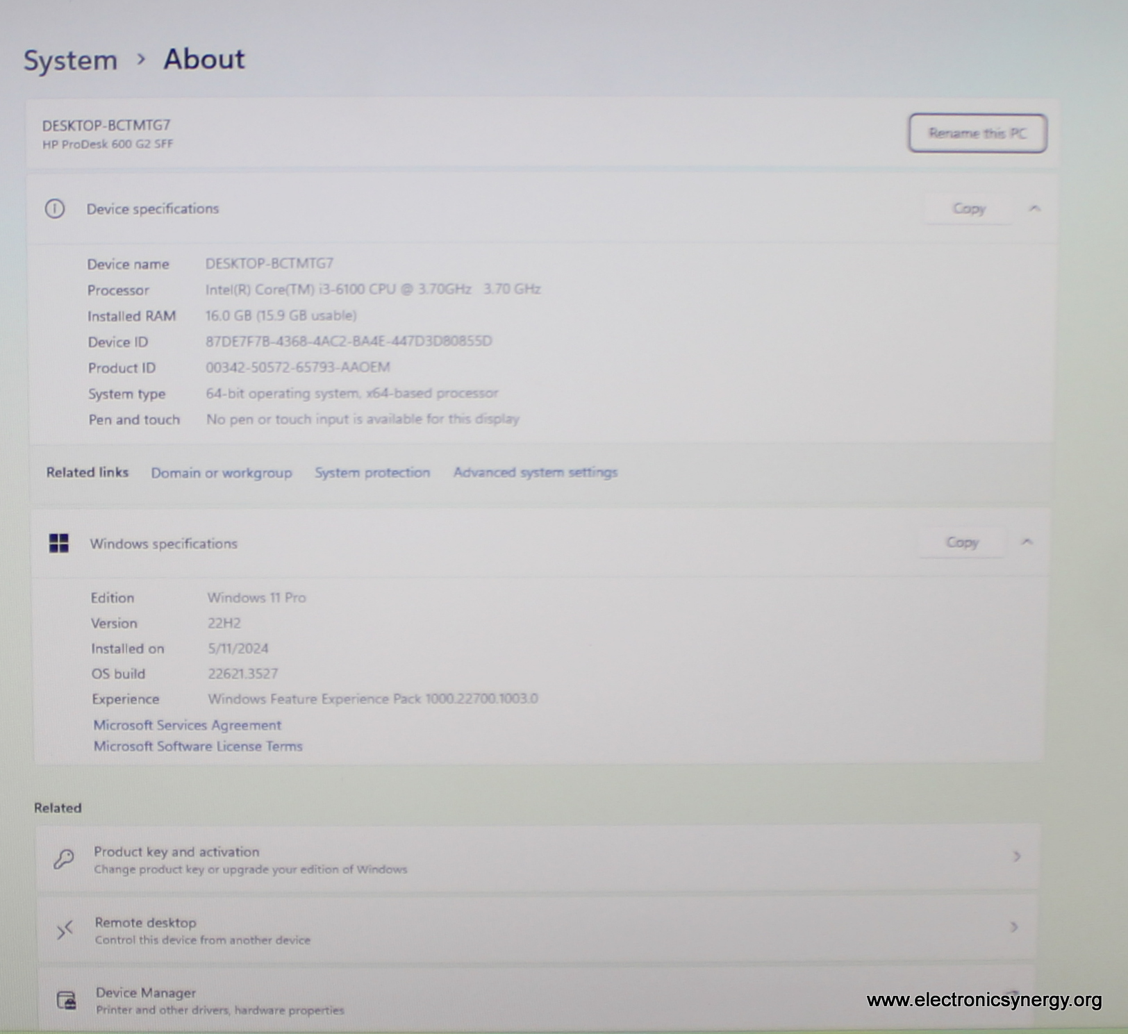Screen dimensions: 1128x1034
Task: Click the Related links label
Action: pos(88,472)
